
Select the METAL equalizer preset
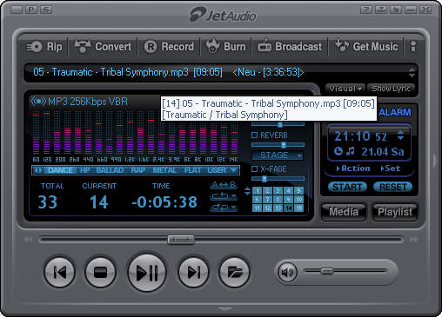(x=164, y=170)
